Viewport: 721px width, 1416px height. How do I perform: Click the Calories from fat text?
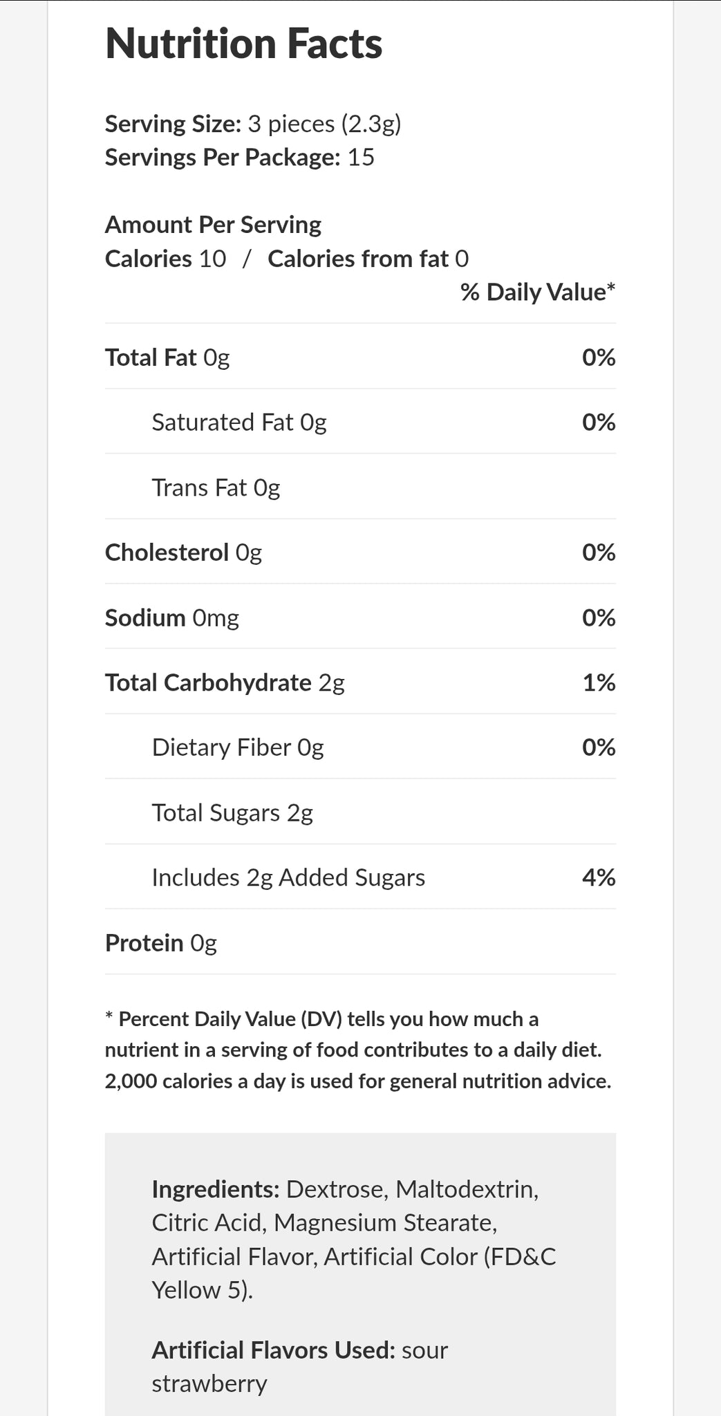[x=368, y=259]
